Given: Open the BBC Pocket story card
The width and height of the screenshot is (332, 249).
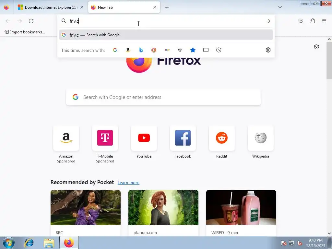Looking at the screenshot, I should point(86,213).
